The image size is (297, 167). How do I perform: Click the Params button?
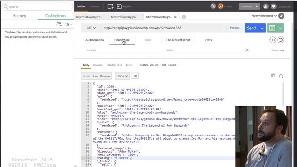[234, 28]
